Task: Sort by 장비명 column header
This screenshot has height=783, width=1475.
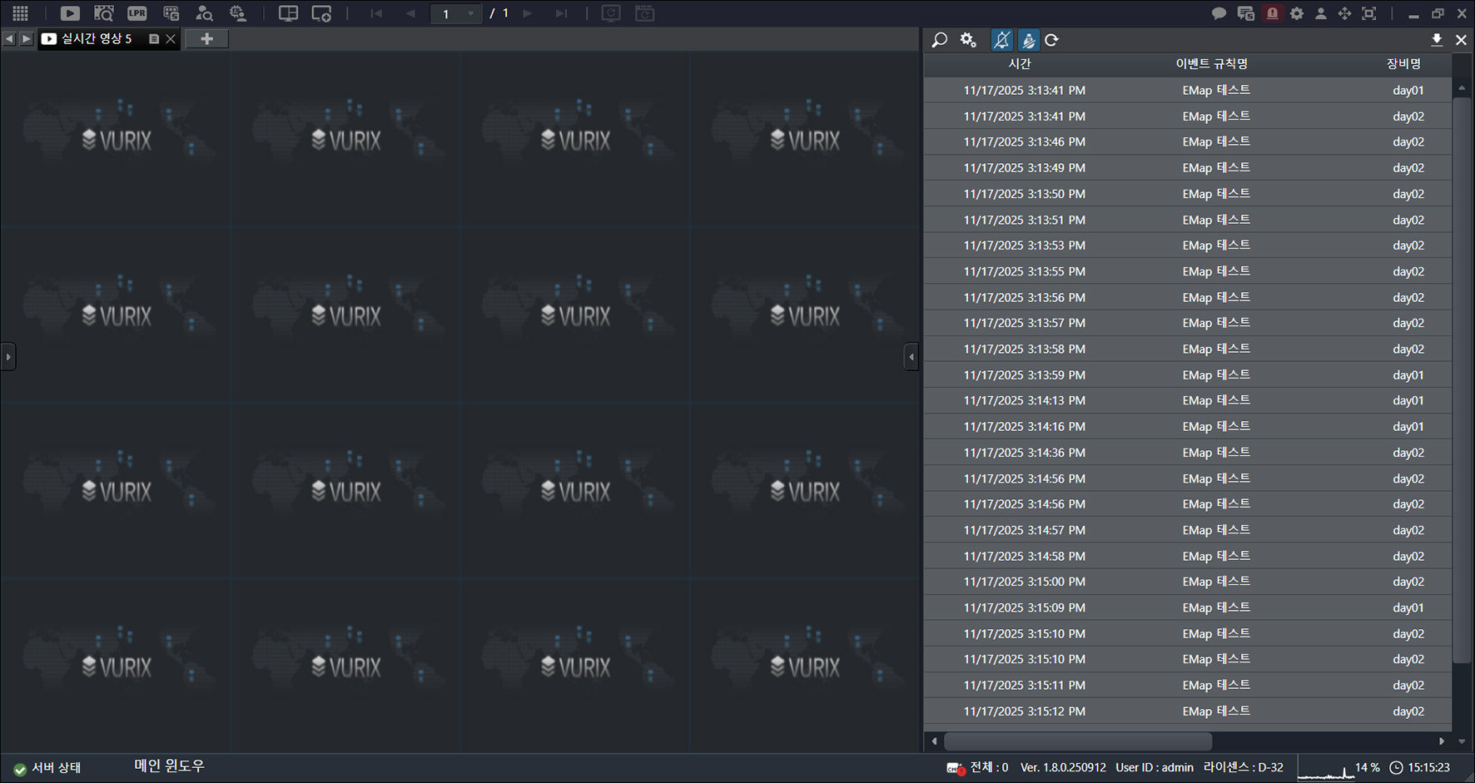Action: tap(1403, 63)
